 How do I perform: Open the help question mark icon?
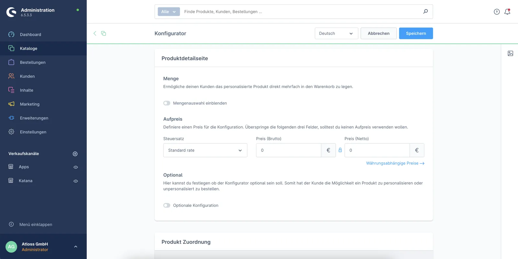coord(497,12)
